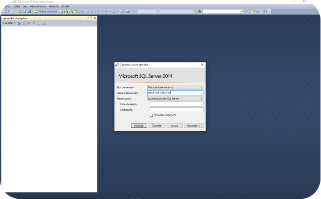The width and height of the screenshot is (321, 199).
Task: Open the Undo history dropdown arrow
Action: [x=102, y=11]
